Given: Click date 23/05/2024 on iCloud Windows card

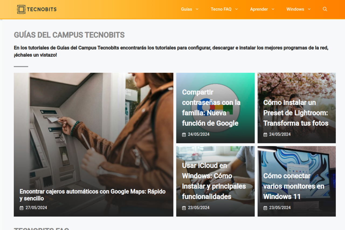Looking at the screenshot, I should click(199, 208).
